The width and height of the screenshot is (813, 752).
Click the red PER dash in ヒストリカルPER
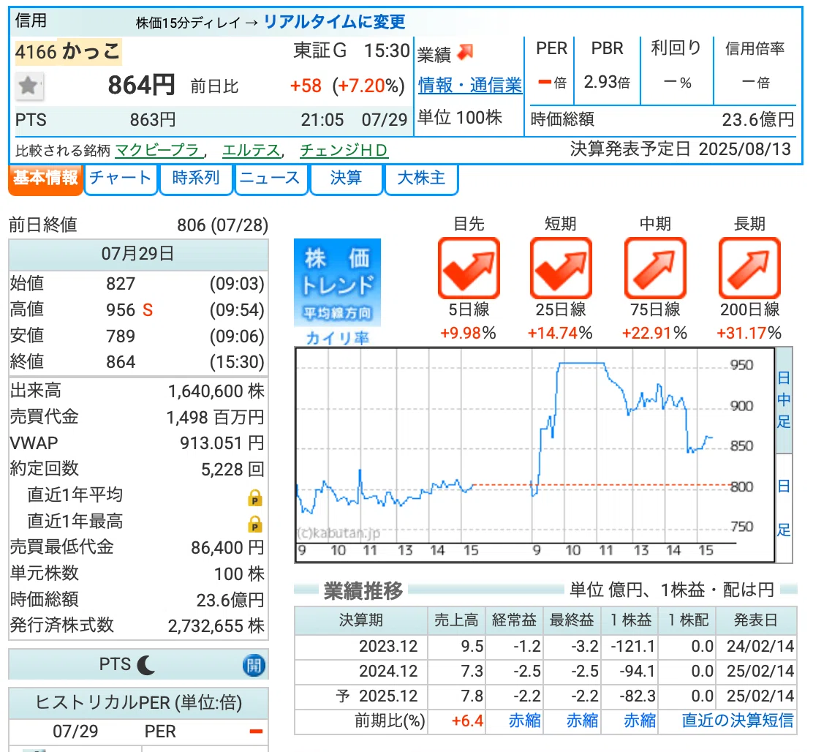point(256,732)
